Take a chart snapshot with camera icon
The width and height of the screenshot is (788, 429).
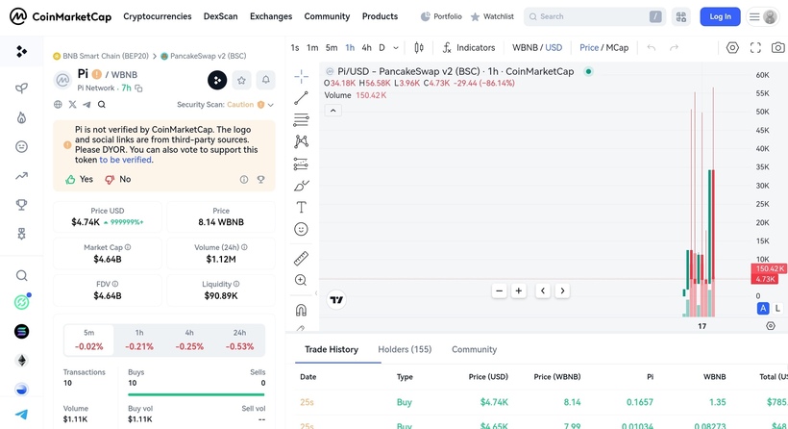[778, 48]
